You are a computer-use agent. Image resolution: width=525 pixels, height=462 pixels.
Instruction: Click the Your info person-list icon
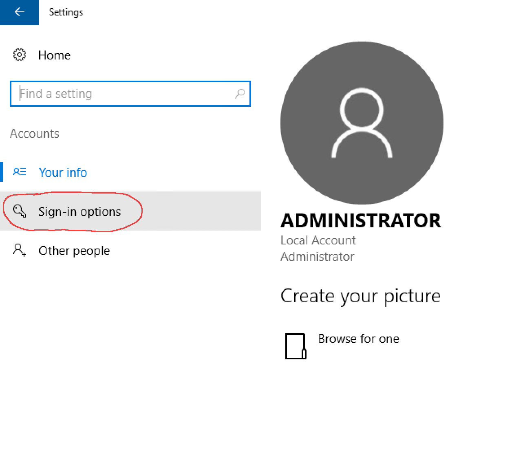[x=20, y=172]
